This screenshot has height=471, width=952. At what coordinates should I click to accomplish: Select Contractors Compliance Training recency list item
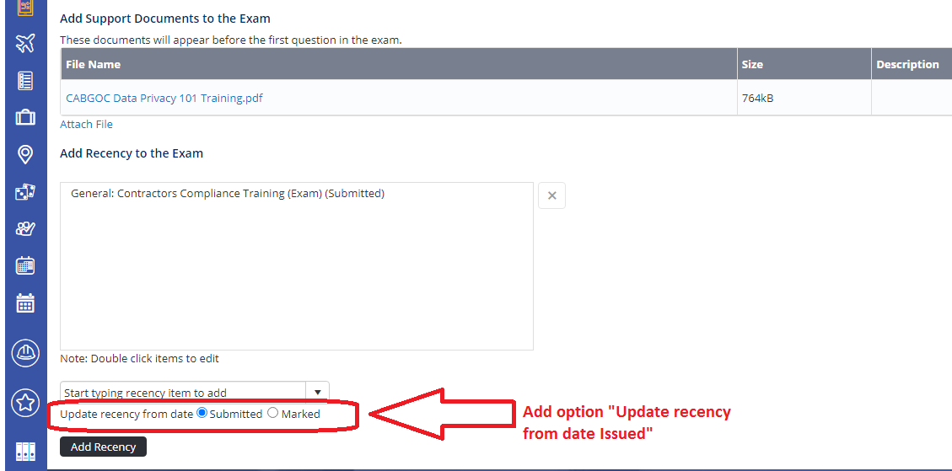click(x=228, y=194)
